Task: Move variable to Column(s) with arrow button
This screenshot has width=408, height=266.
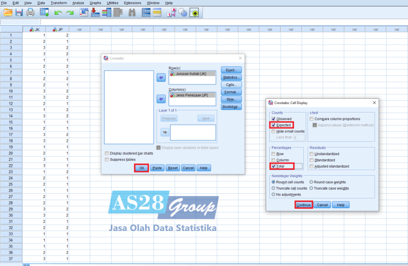Action: [161, 99]
